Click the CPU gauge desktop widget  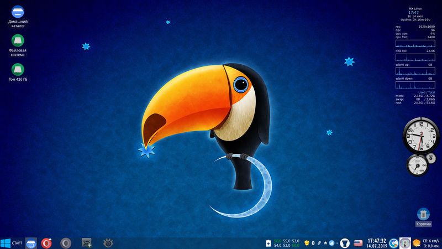(417, 166)
